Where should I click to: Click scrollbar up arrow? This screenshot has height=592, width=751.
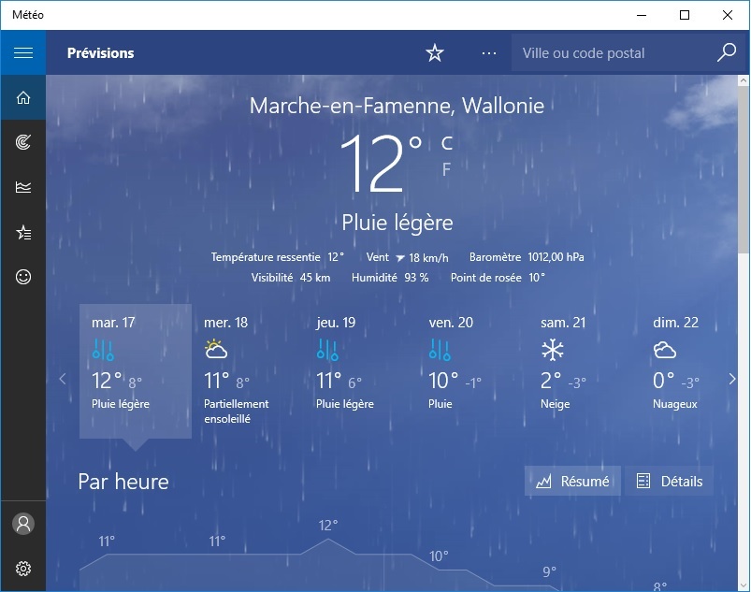tap(744, 81)
